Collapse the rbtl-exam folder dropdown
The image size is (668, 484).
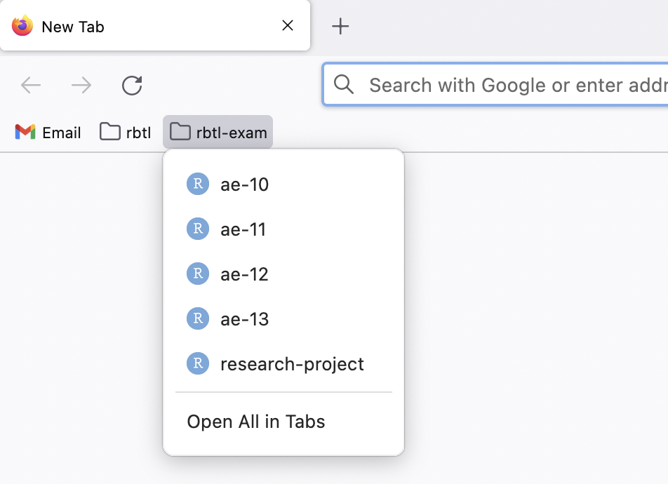pyautogui.click(x=218, y=131)
